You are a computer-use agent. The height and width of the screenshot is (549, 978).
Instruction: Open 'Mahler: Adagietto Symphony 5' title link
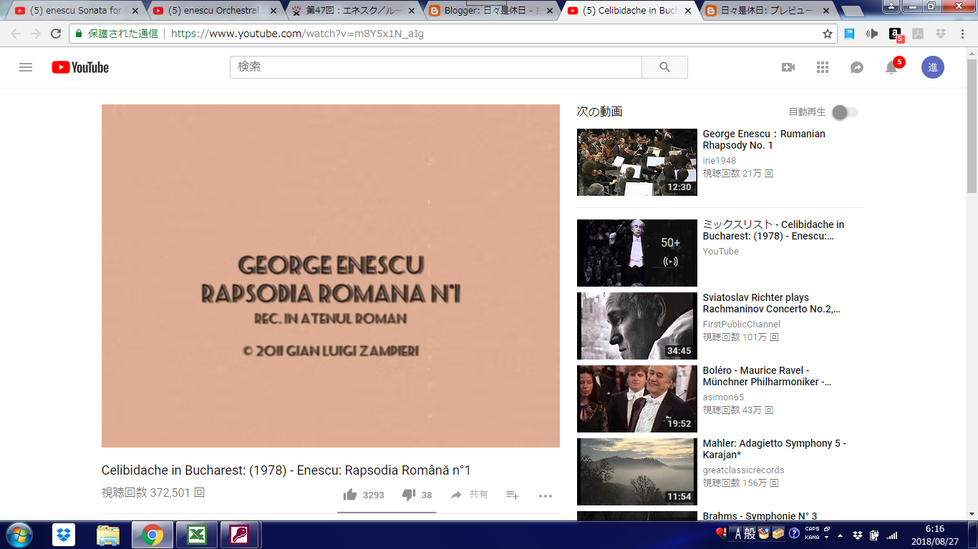pyautogui.click(x=775, y=449)
